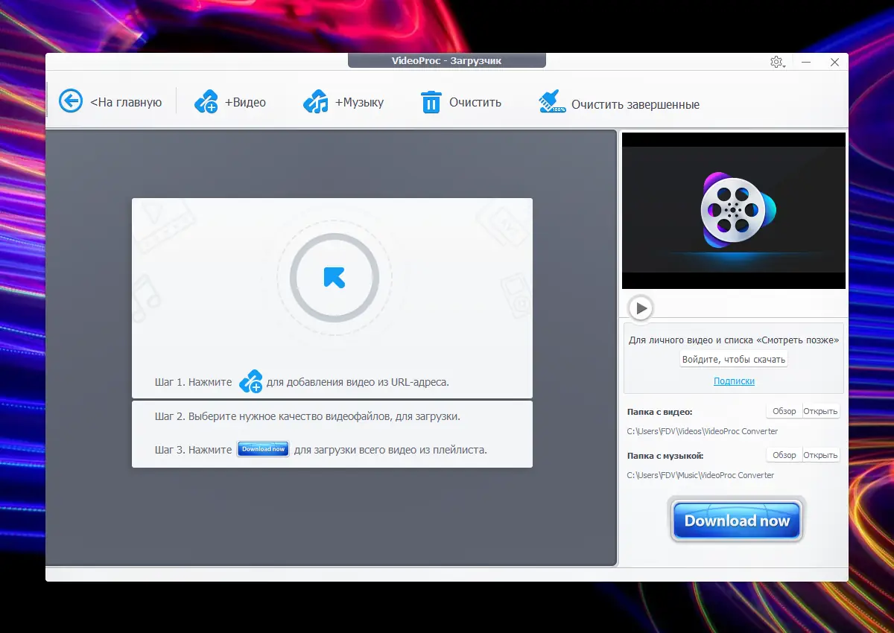The image size is (894, 633).
Task: Open the settings gear dropdown in title bar
Action: [x=777, y=62]
